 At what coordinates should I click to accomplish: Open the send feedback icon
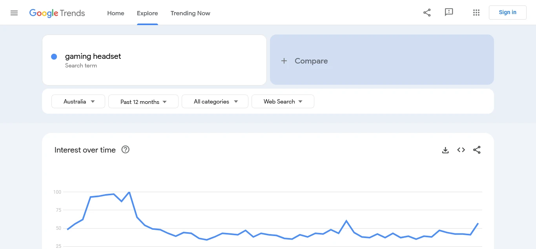pyautogui.click(x=449, y=13)
